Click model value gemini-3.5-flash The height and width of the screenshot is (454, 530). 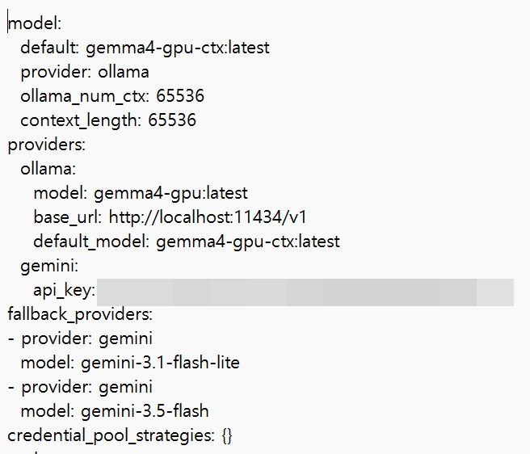pyautogui.click(x=145, y=412)
